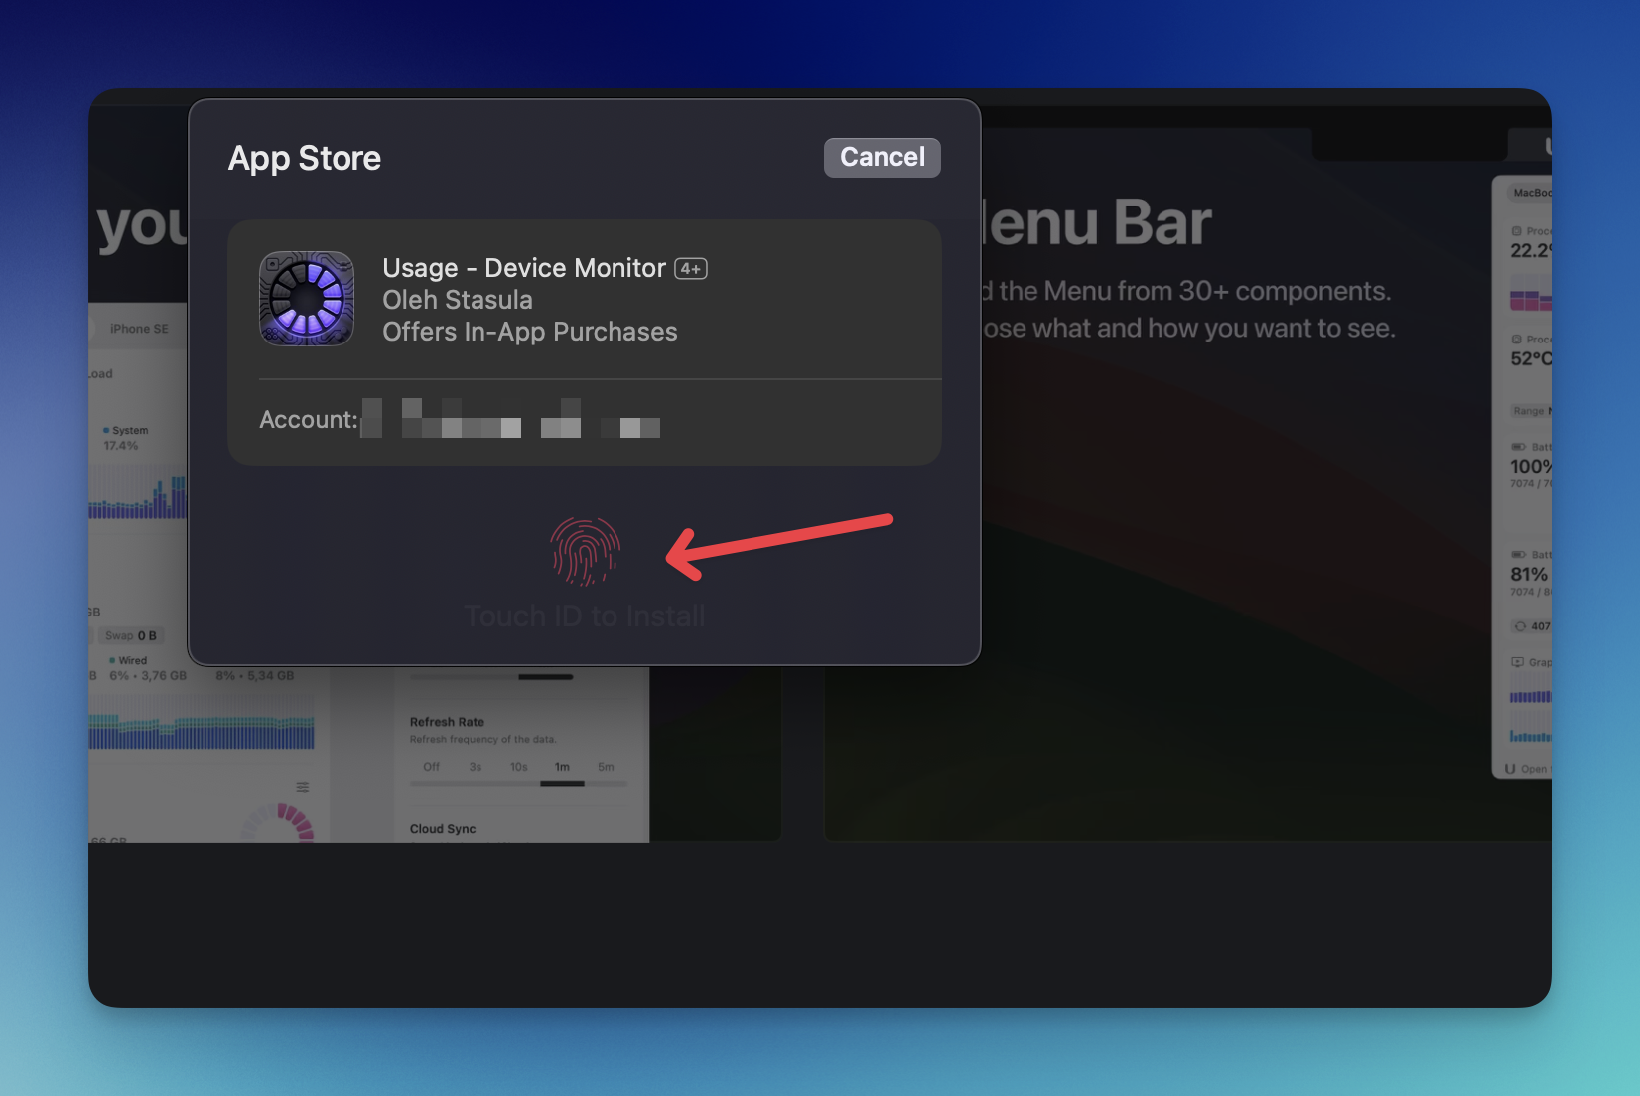Click the 52°C temperature reading in menu panel
Screen dimensions: 1640x1096
tap(1530, 358)
